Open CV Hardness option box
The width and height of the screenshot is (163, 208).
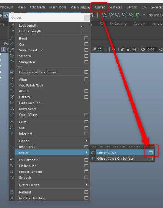[x=86, y=160]
